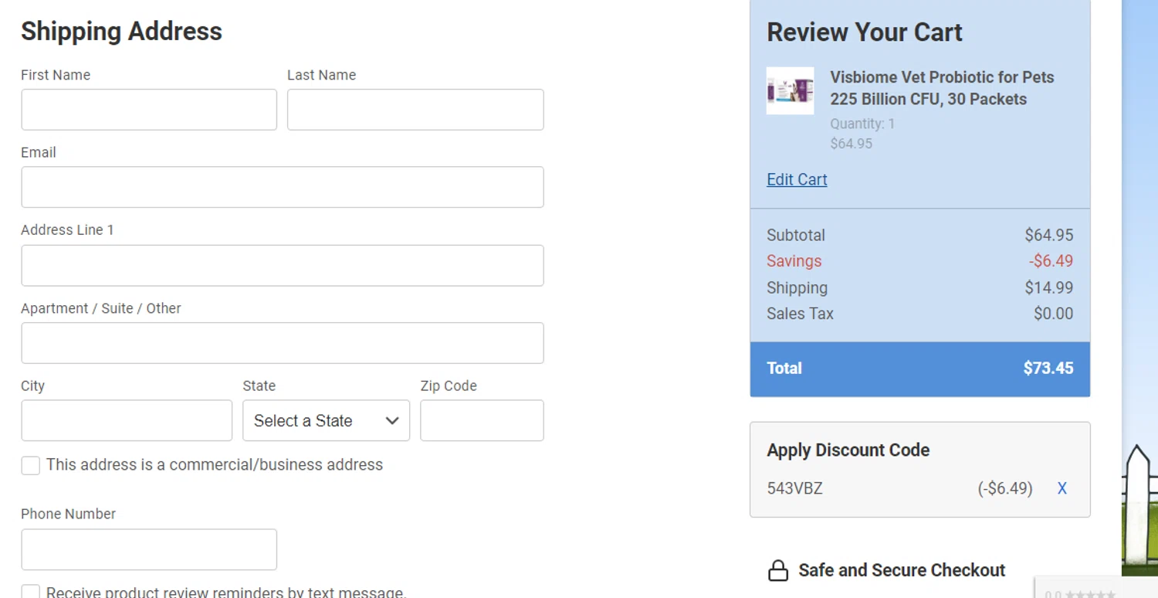The width and height of the screenshot is (1158, 598).
Task: Click the Apartment / Suite / Other field
Action: 282,343
